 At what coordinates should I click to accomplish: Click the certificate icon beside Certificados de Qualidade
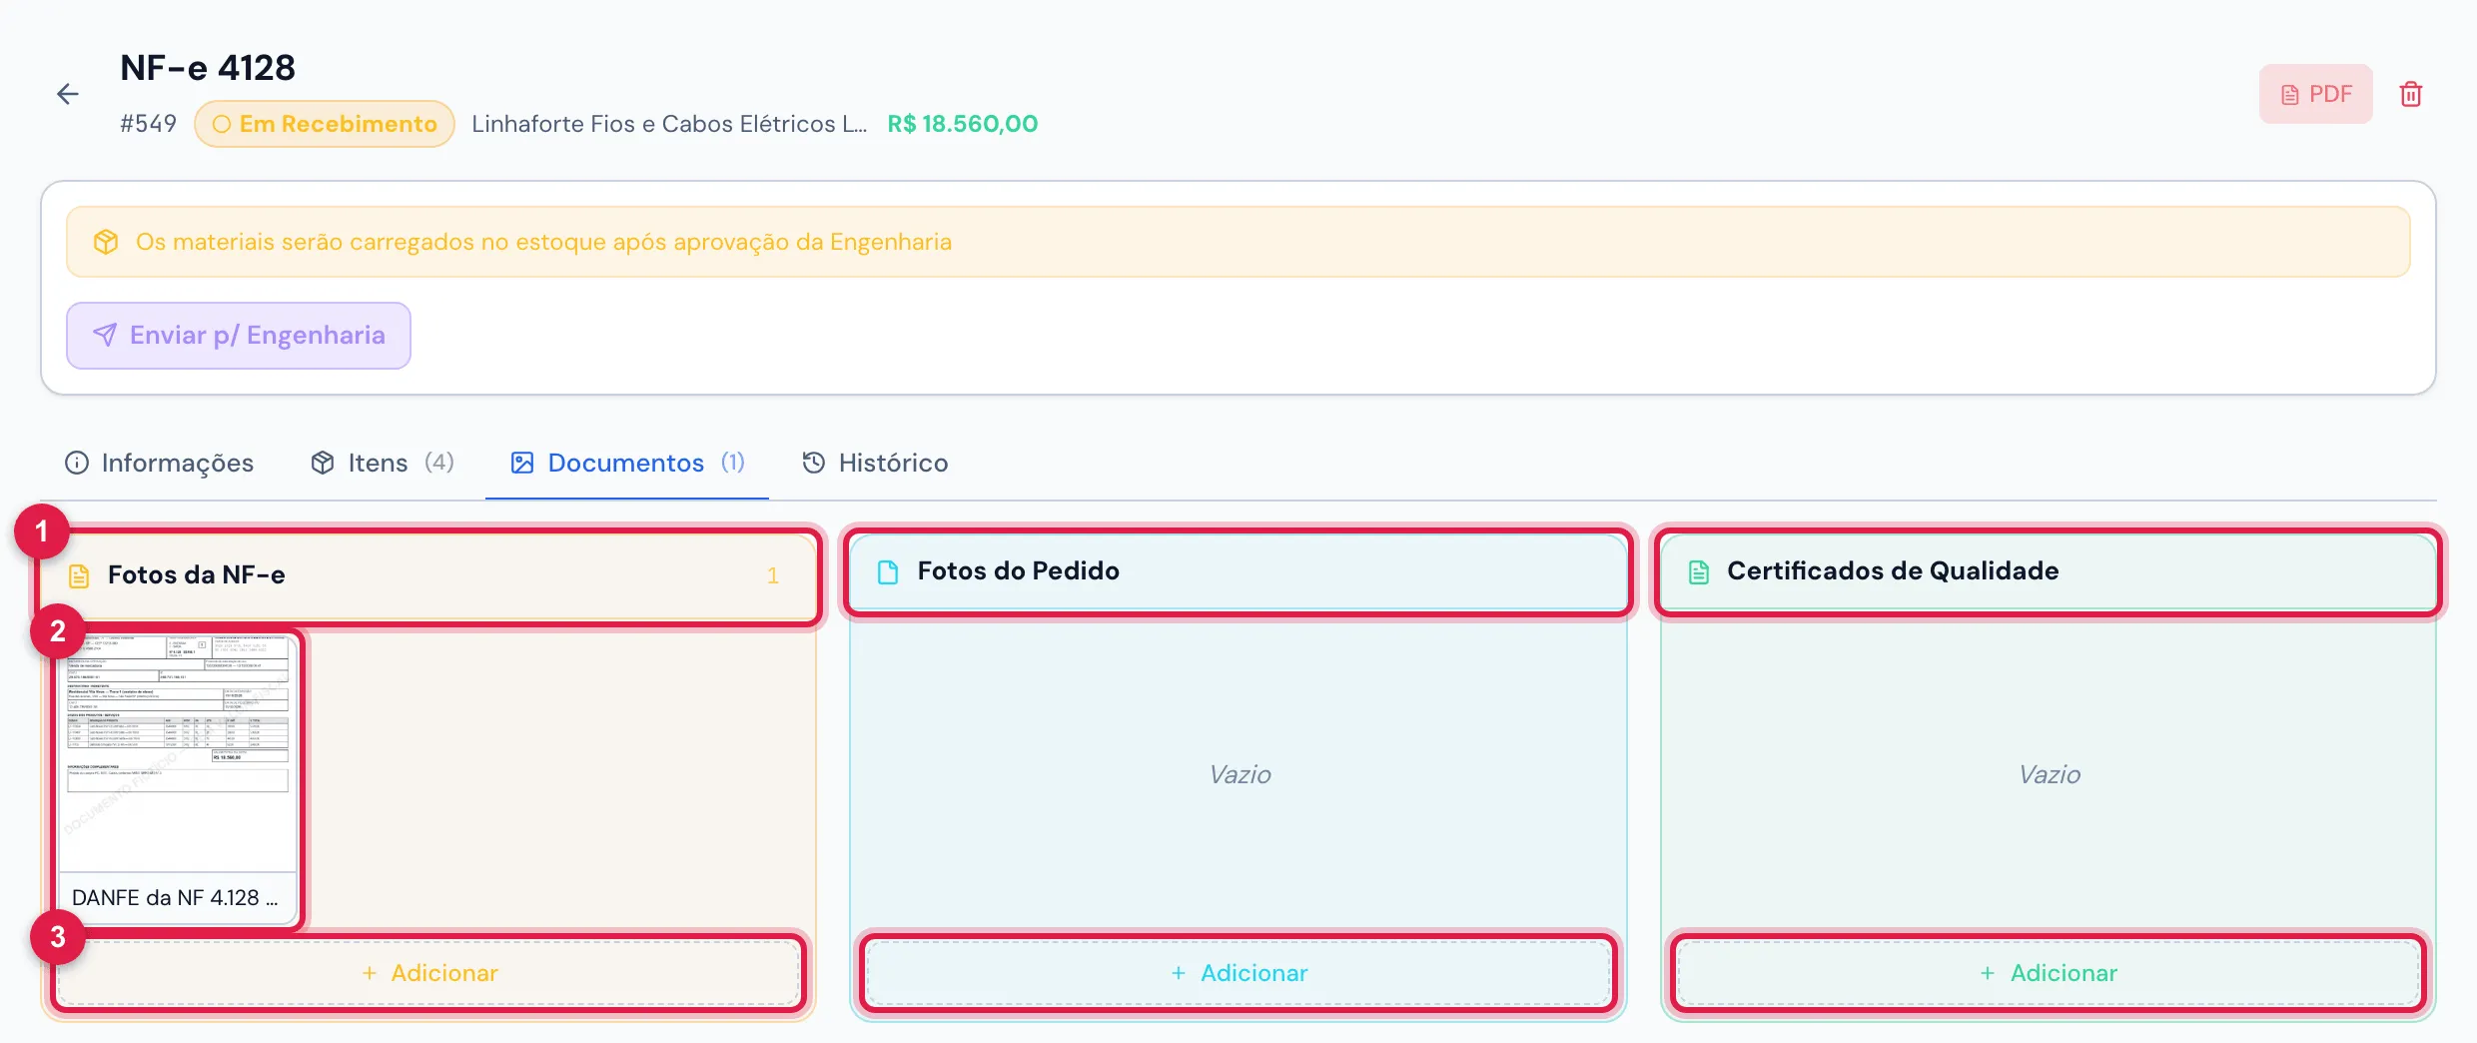point(1698,571)
